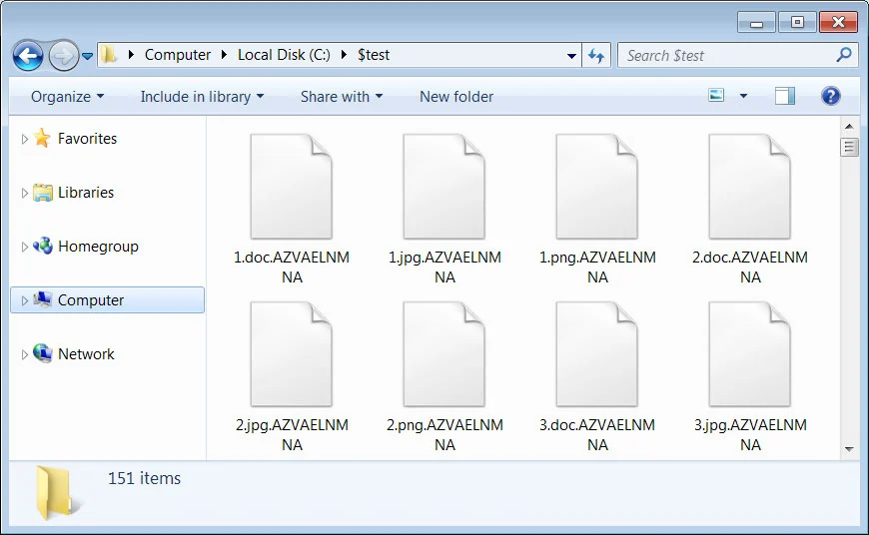Open the Include in library menu
Image resolution: width=869 pixels, height=535 pixels.
[x=202, y=97]
